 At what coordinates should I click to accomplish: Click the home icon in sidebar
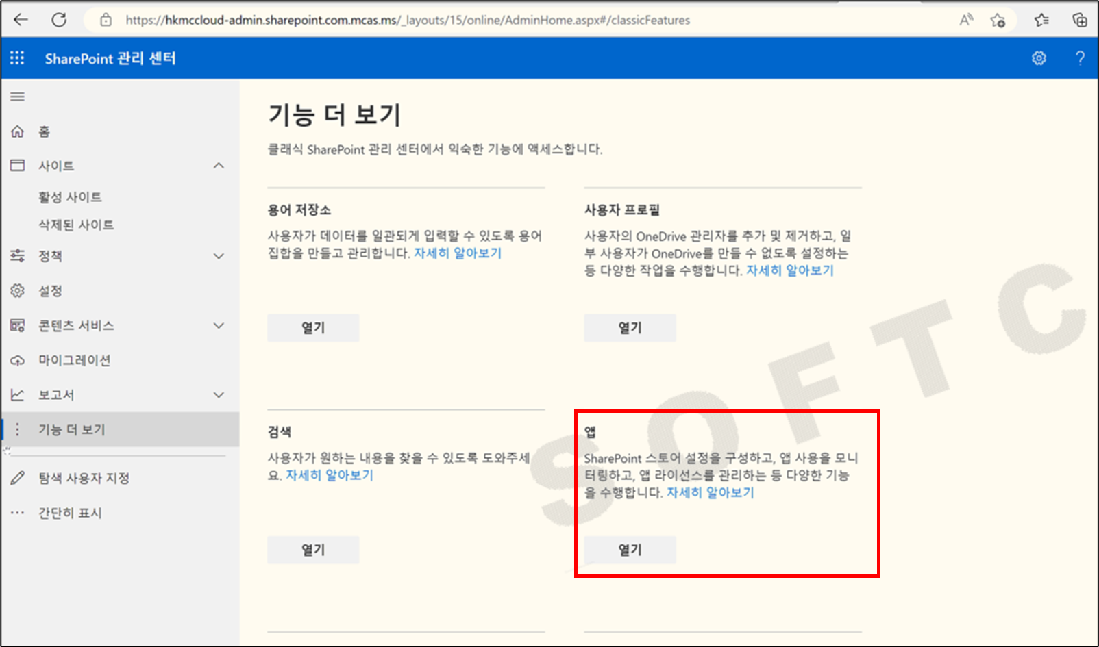(x=18, y=131)
